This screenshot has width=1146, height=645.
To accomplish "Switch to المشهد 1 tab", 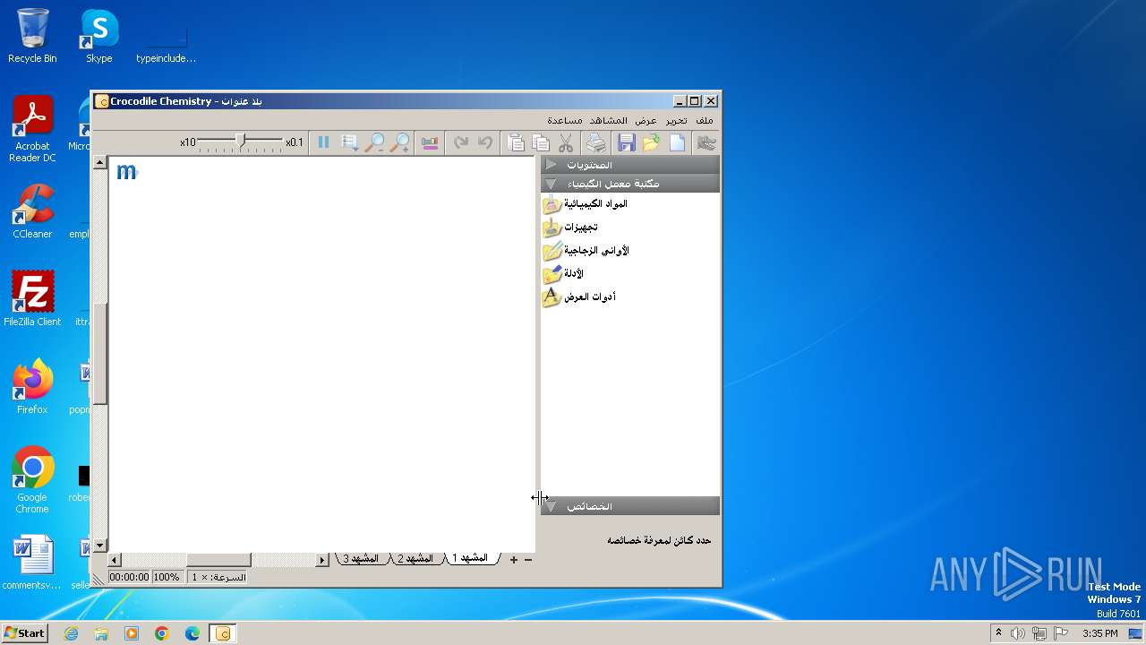I will tap(471, 558).
